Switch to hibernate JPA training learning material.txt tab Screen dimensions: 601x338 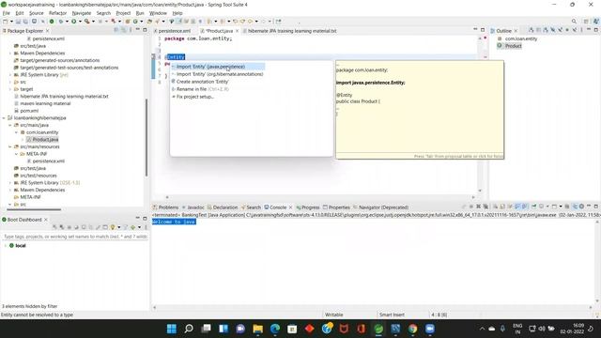coord(289,31)
